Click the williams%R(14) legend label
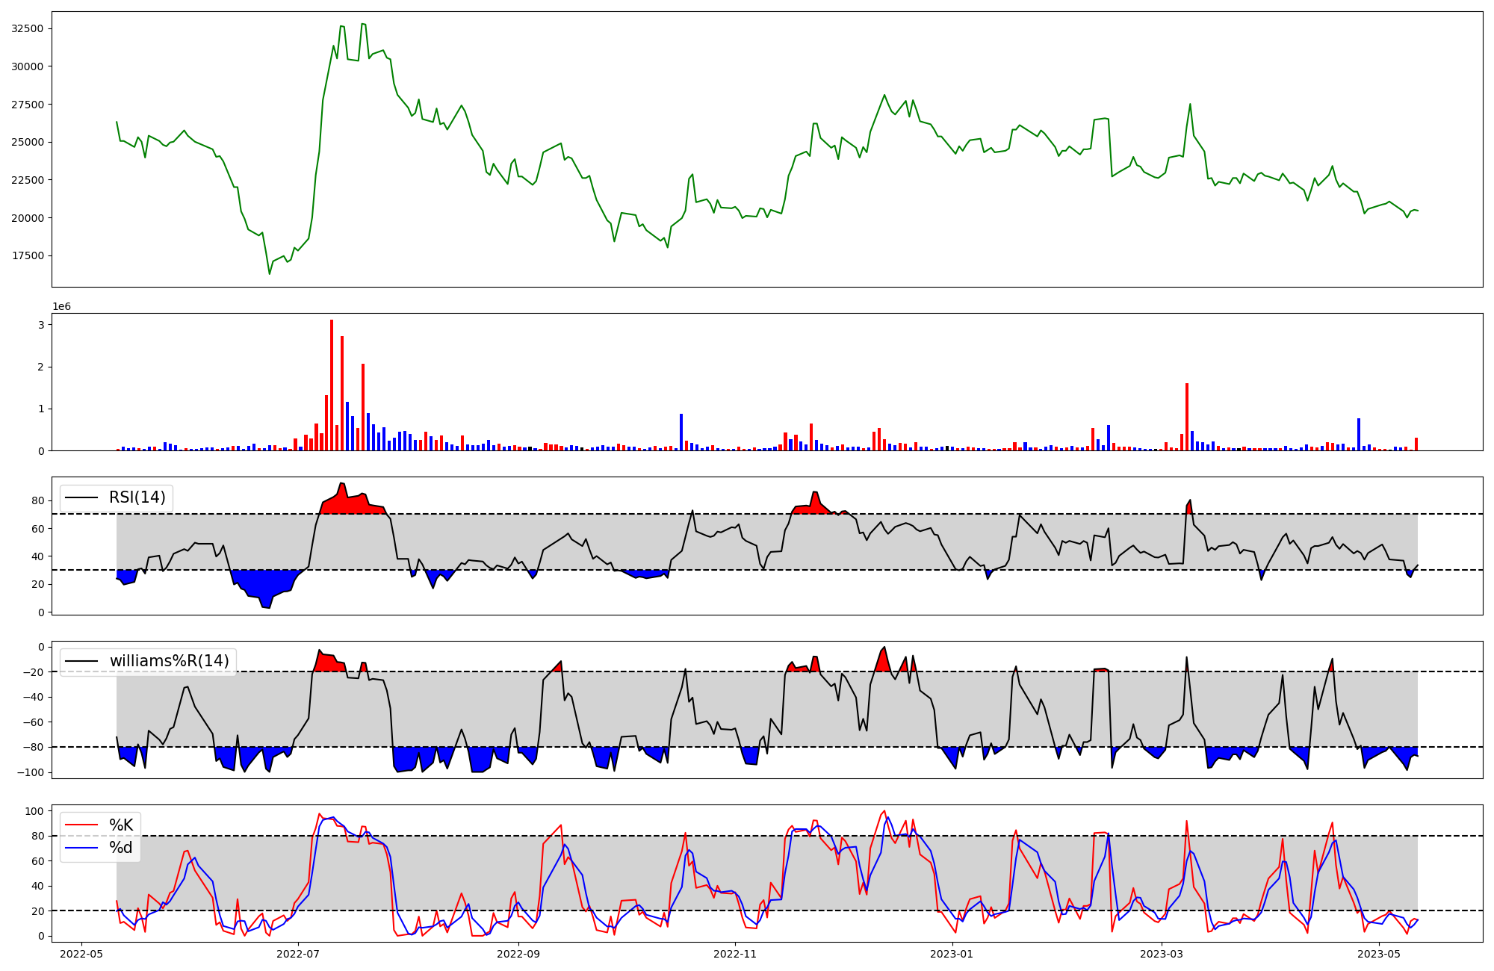Viewport: 1494px width, 971px height. 169,661
